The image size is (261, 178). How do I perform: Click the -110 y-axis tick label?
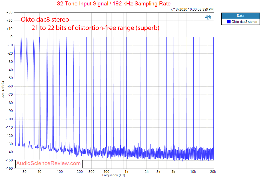tap(9, 127)
